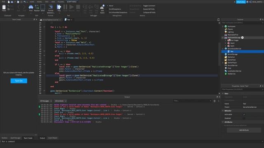Collapse the Attributes section in Properties
This screenshot has width=264, height=148.
click(223, 122)
